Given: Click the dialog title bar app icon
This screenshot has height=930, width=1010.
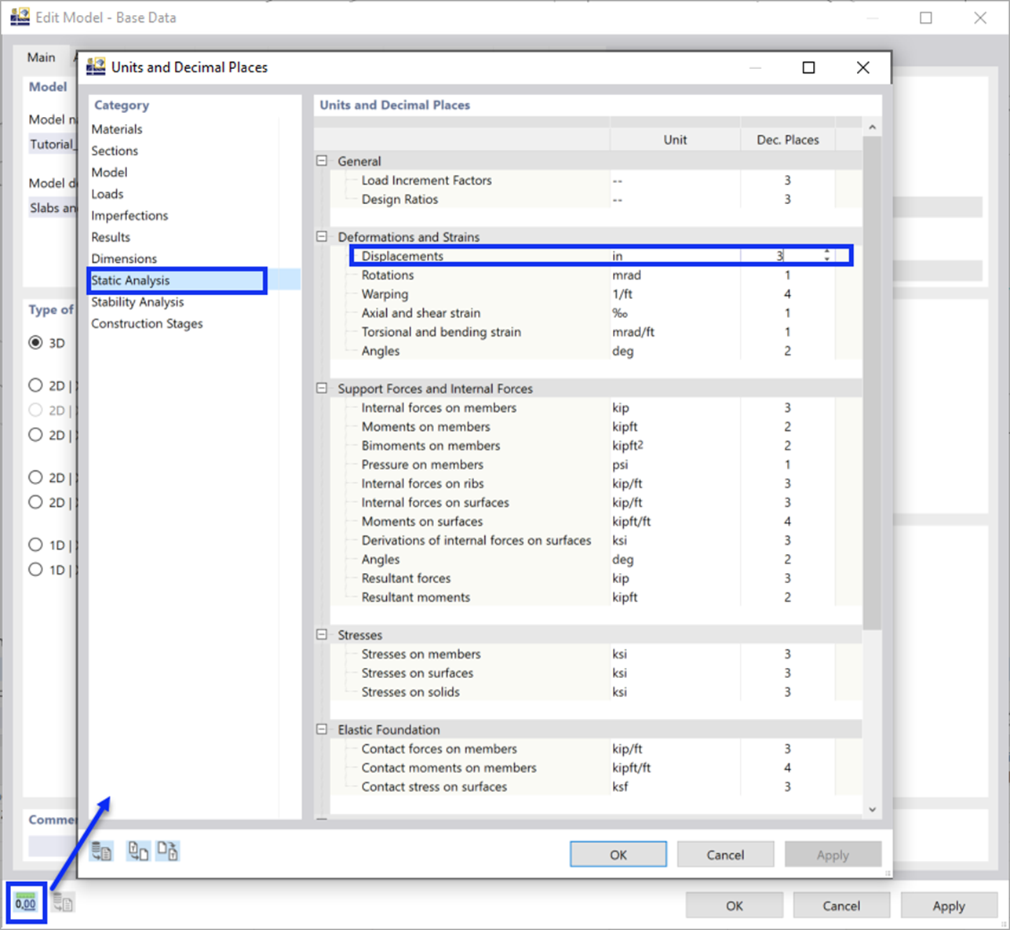Looking at the screenshot, I should click(96, 67).
